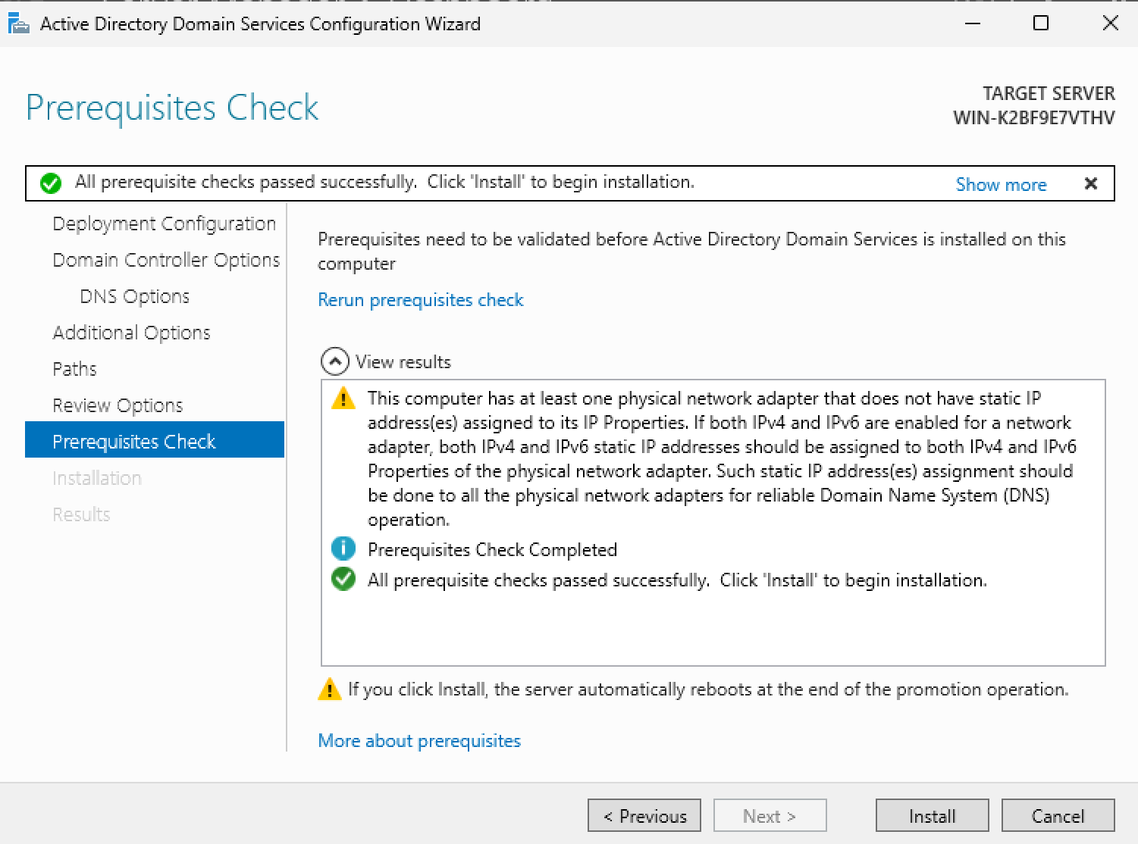Click green success checkmark in notification banner
Image resolution: width=1138 pixels, height=844 pixels.
pos(51,183)
